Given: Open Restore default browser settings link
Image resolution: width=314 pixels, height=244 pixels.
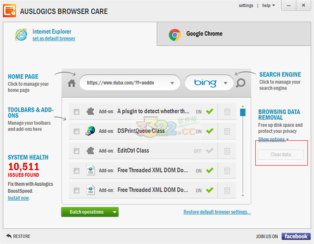Looking at the screenshot, I should (x=217, y=212).
